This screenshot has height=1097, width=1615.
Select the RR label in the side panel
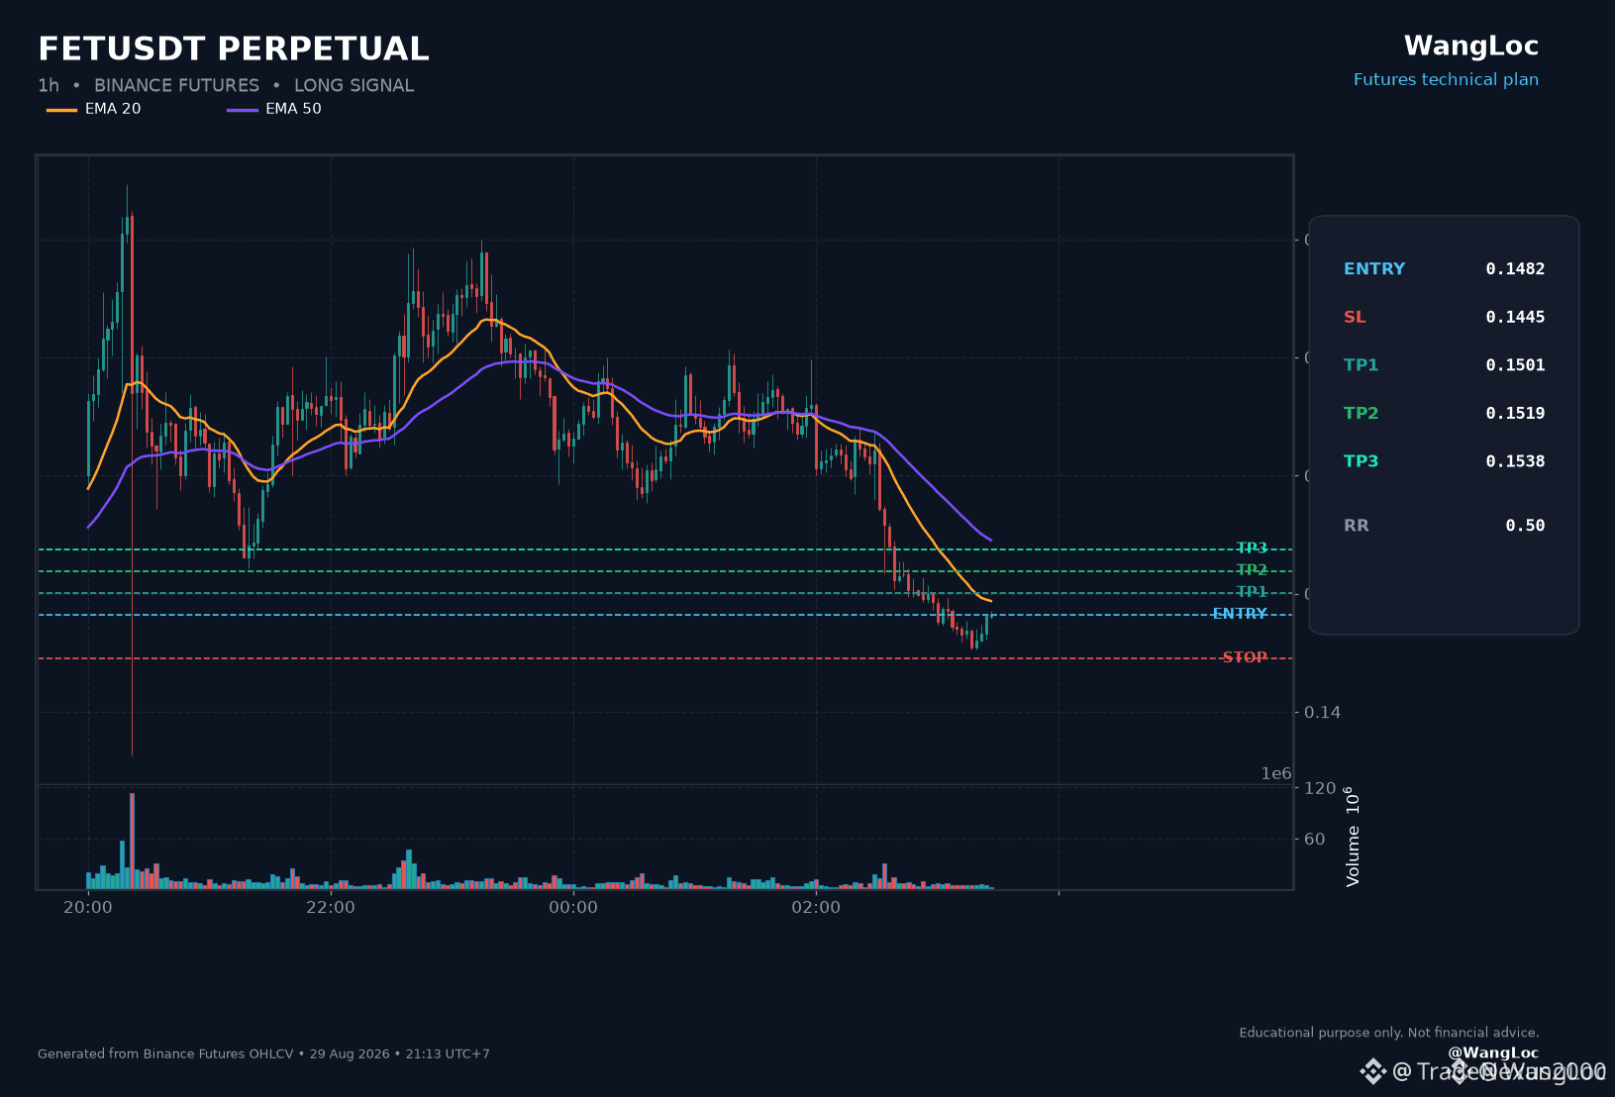(x=1357, y=526)
